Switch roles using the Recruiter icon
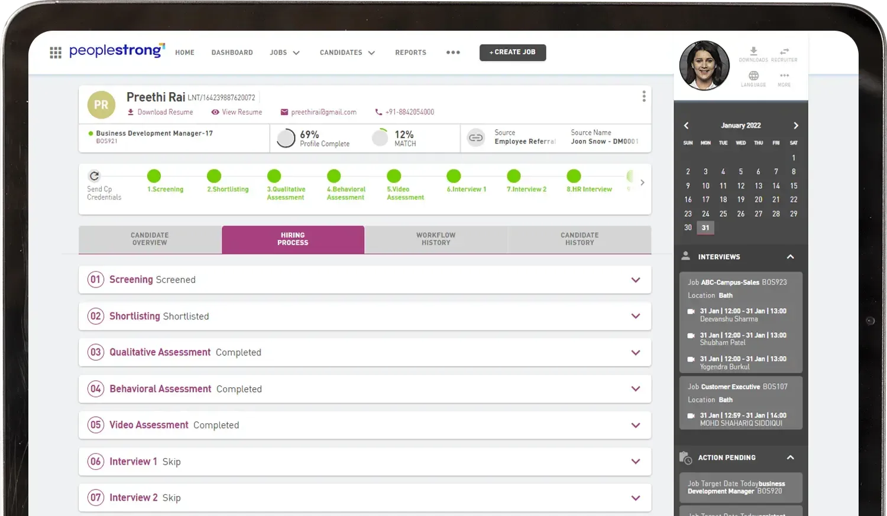The width and height of the screenshot is (887, 516). point(784,51)
